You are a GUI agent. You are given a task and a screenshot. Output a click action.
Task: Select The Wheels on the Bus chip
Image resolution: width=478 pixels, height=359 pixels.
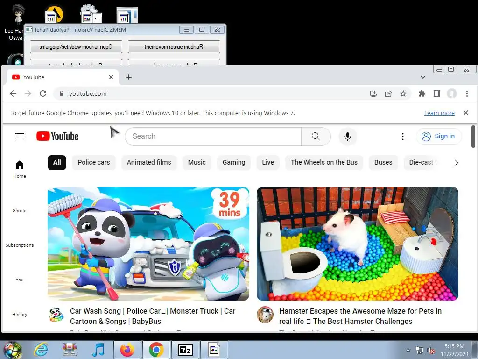[x=324, y=162]
